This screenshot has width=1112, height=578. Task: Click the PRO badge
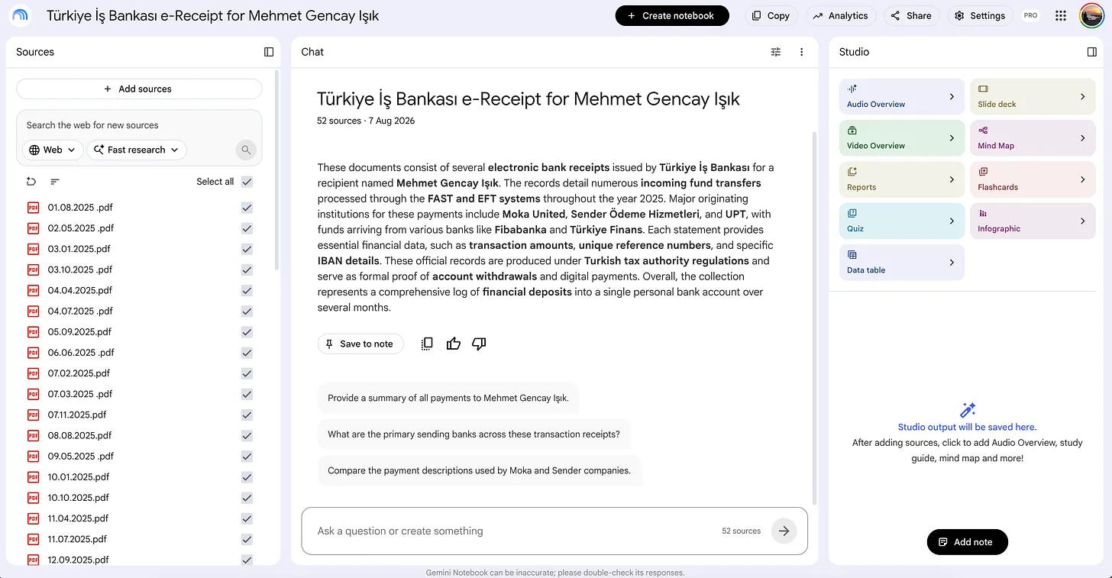[x=1030, y=16]
